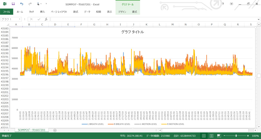Click the Insert Function fx icon
This screenshot has height=139, width=261.
click(46, 19)
